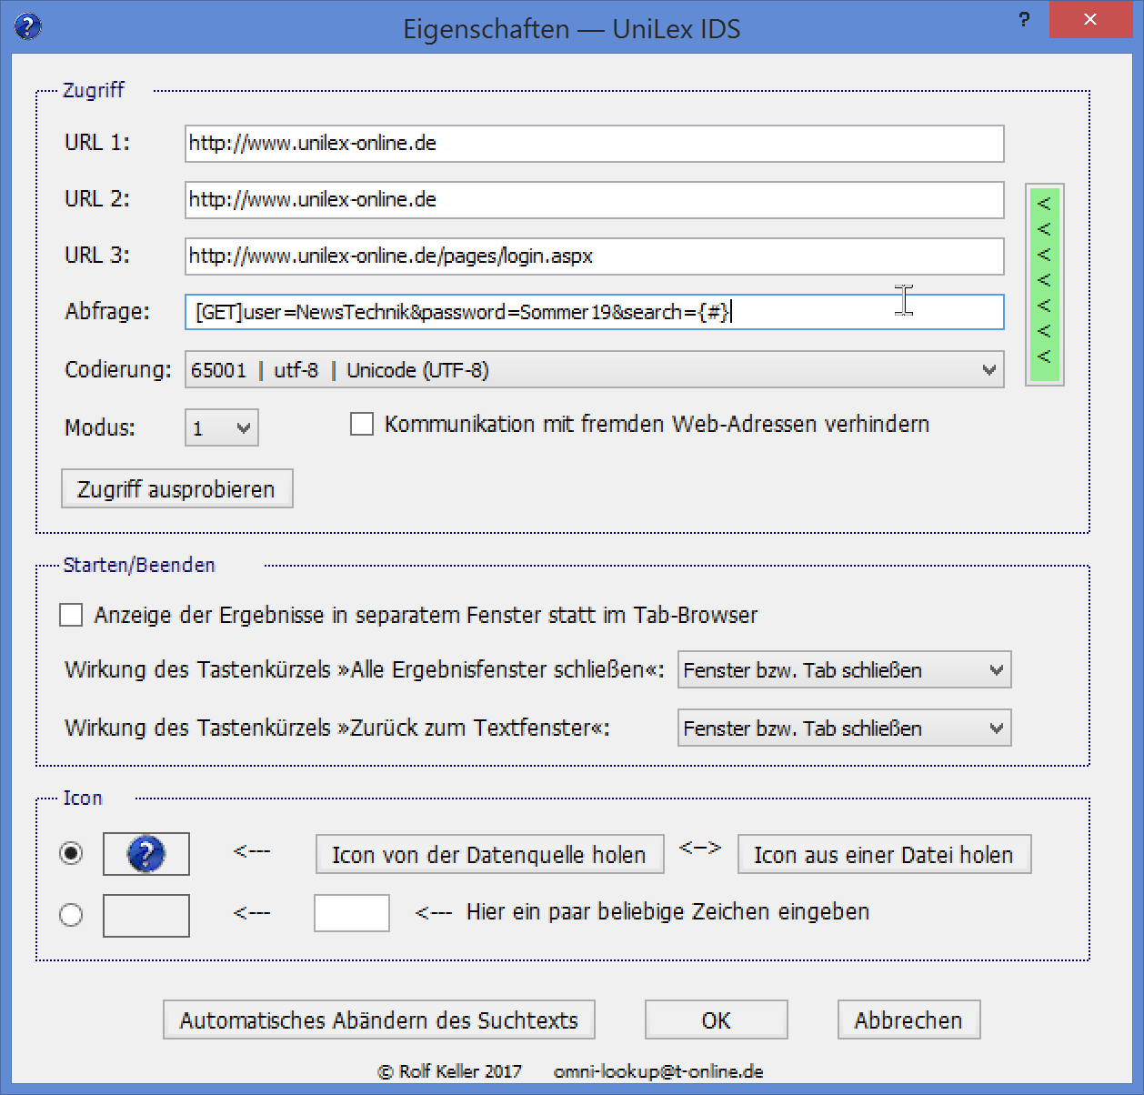Click the Zugriff group heading
Viewport: 1144px width, 1095px height.
94,90
